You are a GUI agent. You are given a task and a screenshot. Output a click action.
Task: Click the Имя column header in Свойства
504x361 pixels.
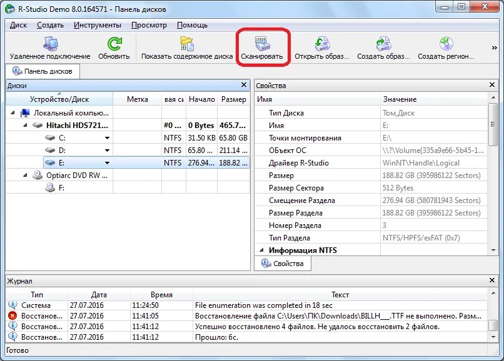317,99
